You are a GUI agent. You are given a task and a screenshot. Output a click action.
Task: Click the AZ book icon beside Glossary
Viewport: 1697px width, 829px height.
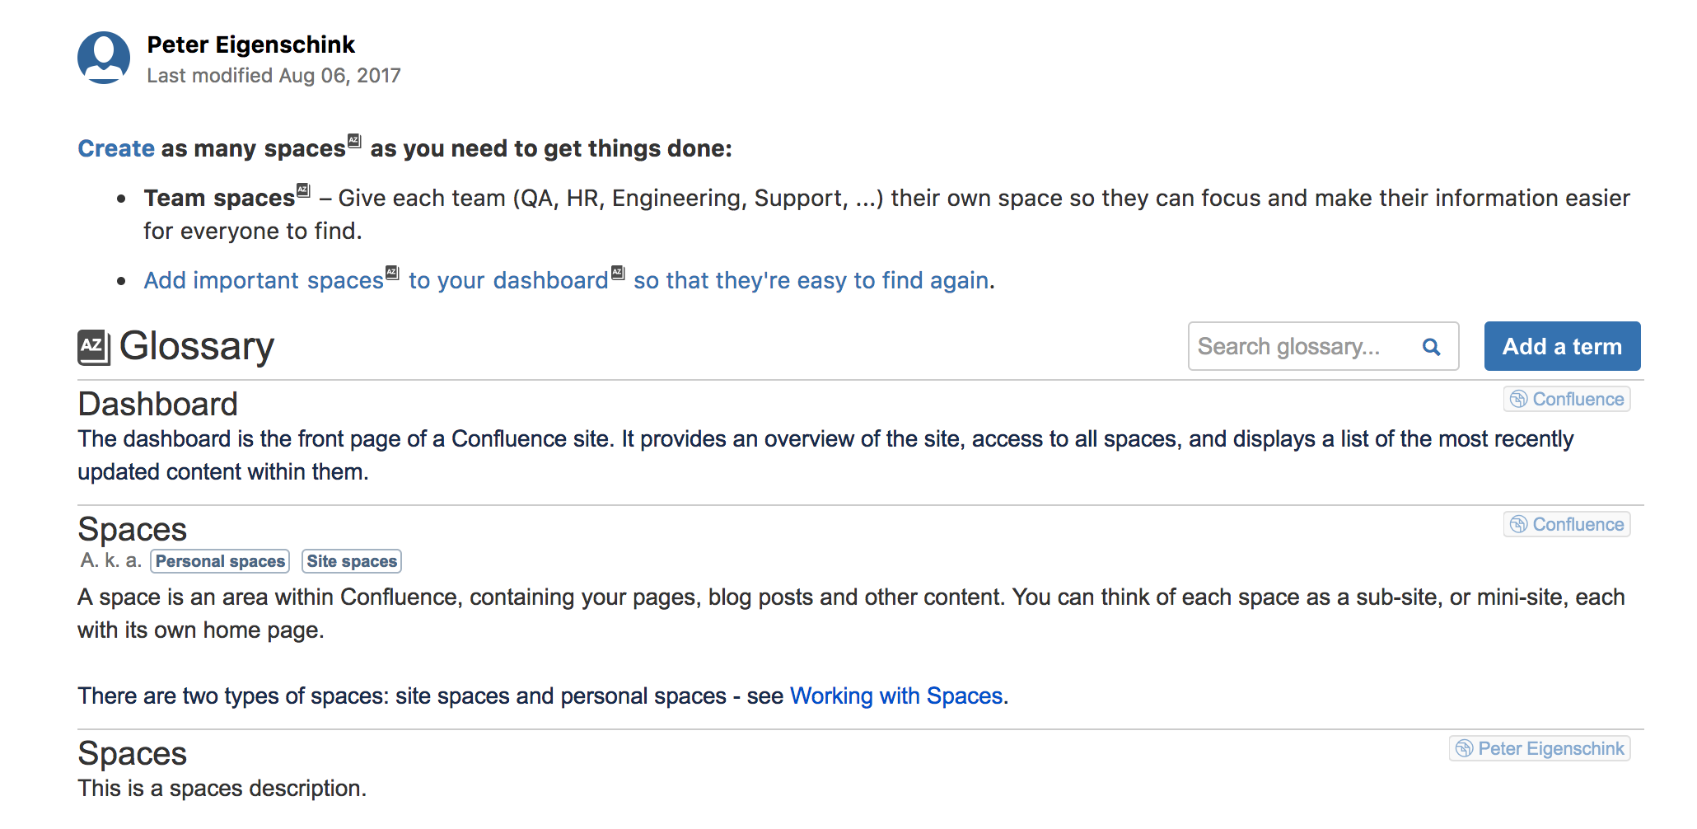point(94,347)
